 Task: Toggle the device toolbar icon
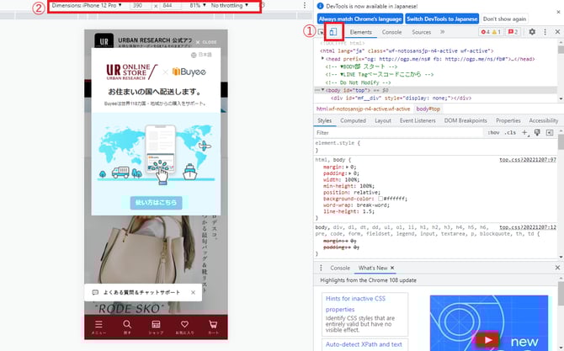point(333,32)
